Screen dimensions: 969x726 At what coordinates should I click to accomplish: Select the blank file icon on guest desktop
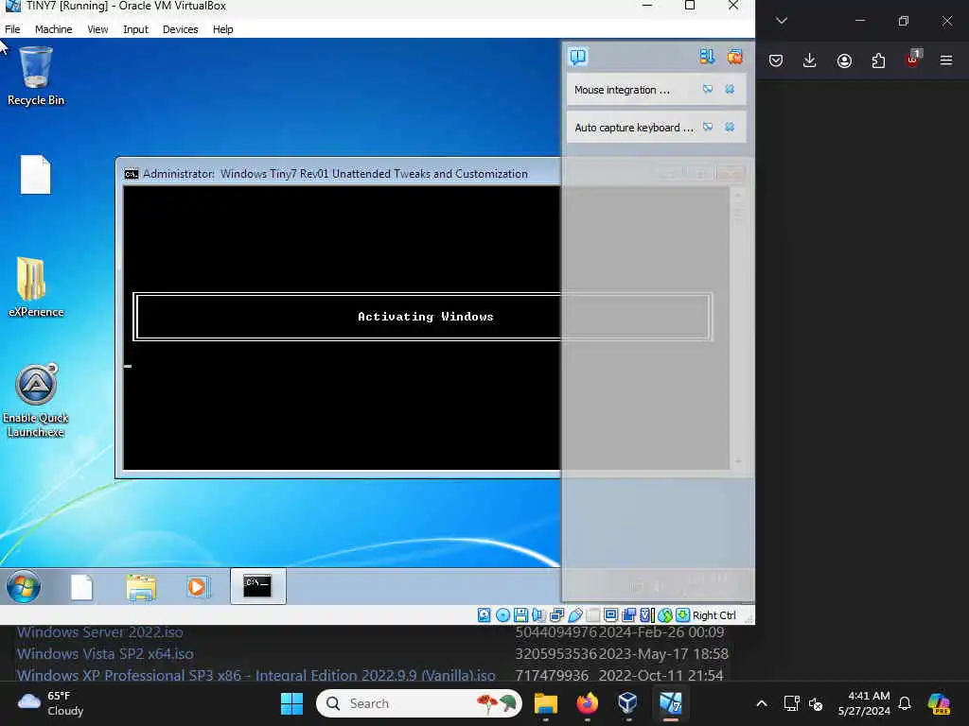click(x=35, y=175)
